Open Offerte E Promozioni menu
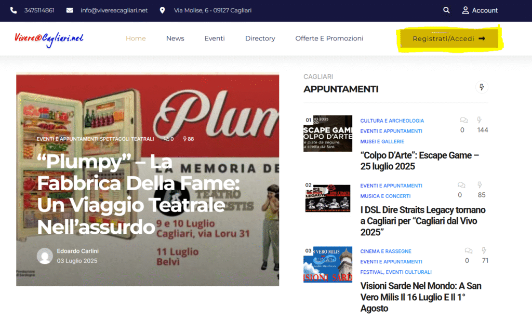The image size is (532, 319). click(329, 38)
